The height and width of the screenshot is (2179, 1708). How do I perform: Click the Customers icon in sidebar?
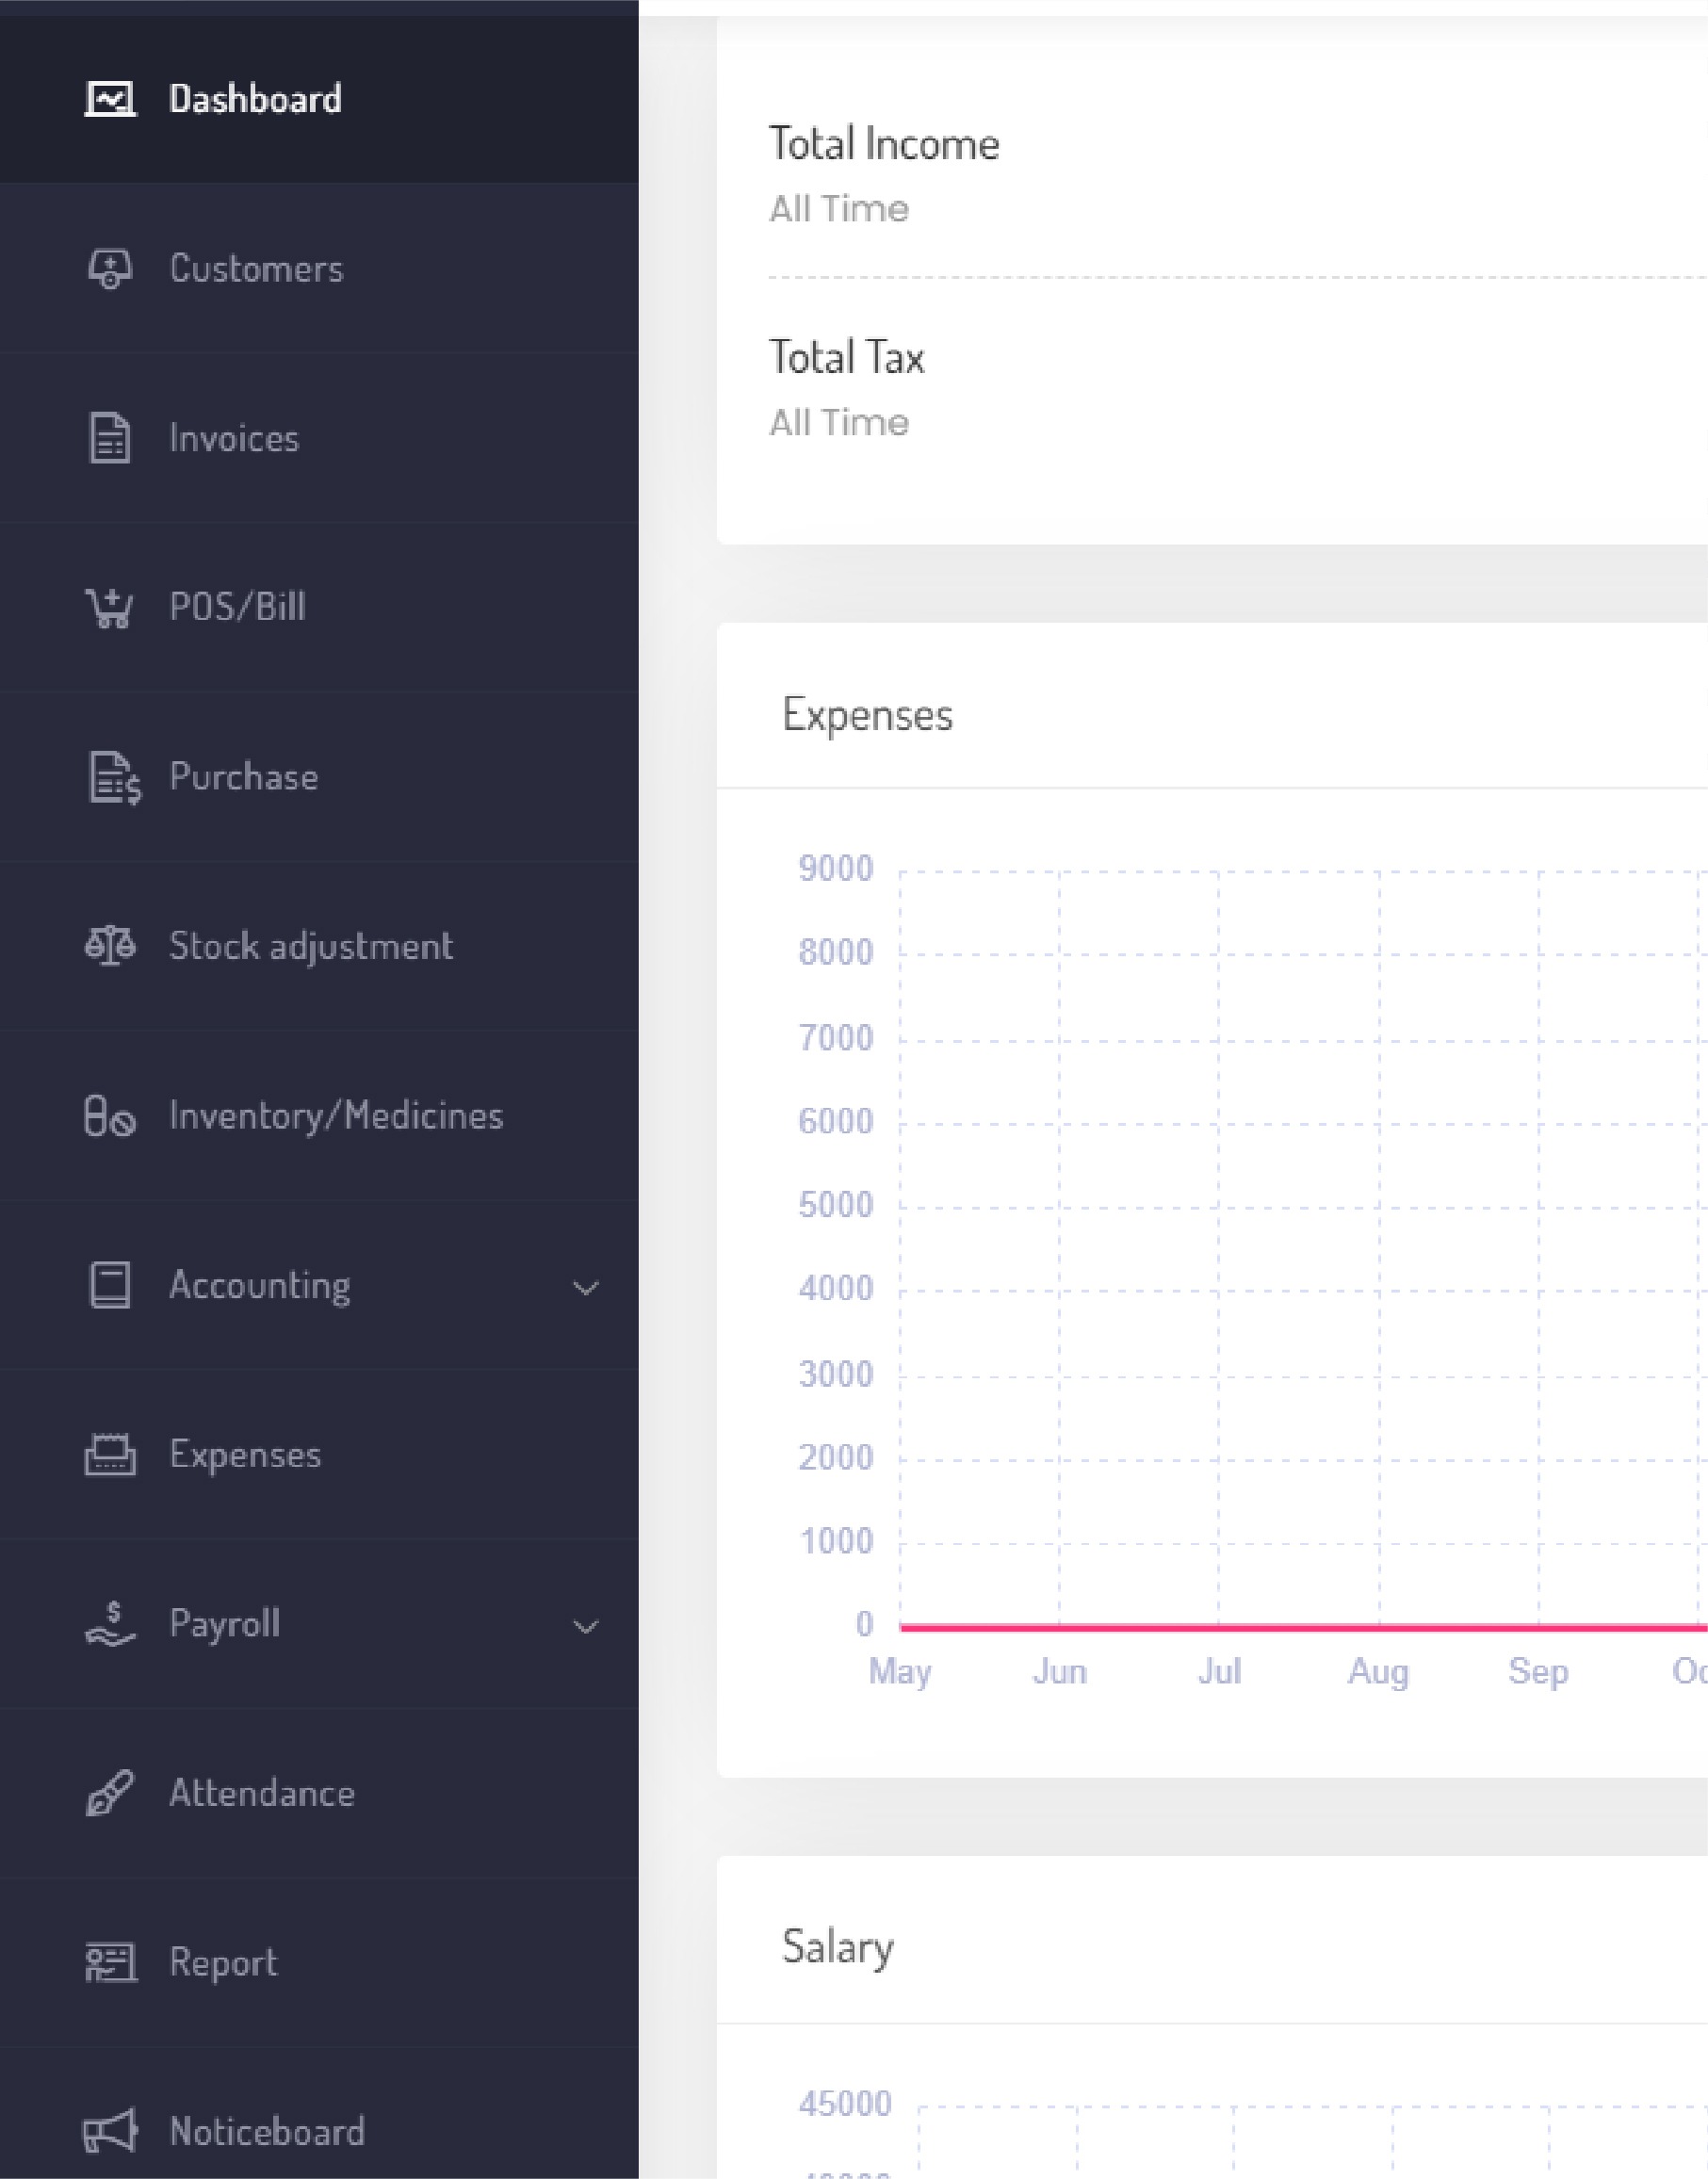pyautogui.click(x=110, y=269)
